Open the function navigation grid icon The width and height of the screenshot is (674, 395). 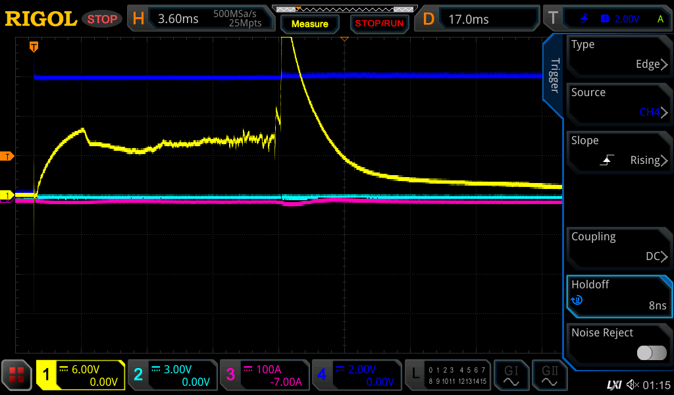click(x=16, y=375)
